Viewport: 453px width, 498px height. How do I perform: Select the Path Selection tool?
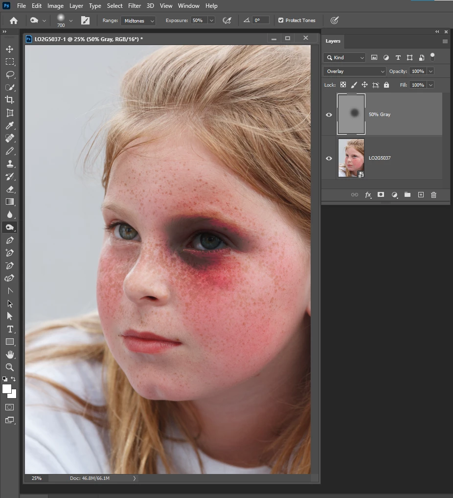coord(10,304)
